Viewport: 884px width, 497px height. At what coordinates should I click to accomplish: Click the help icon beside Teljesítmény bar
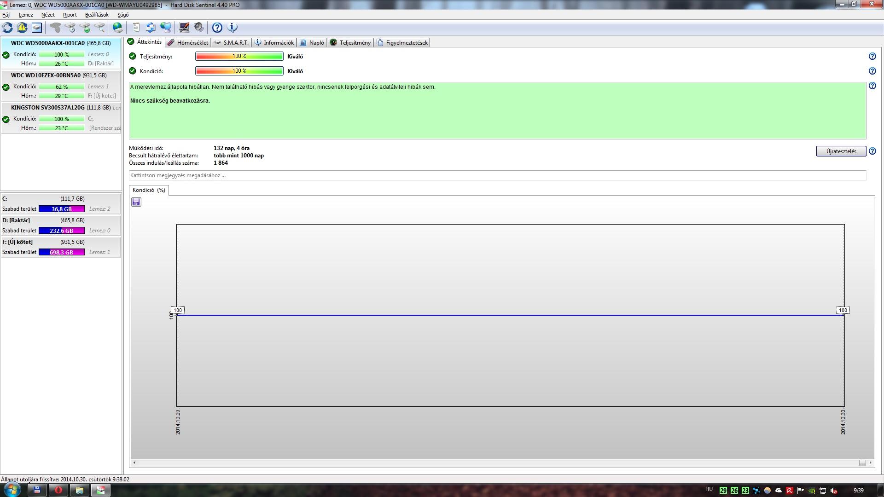coord(872,56)
